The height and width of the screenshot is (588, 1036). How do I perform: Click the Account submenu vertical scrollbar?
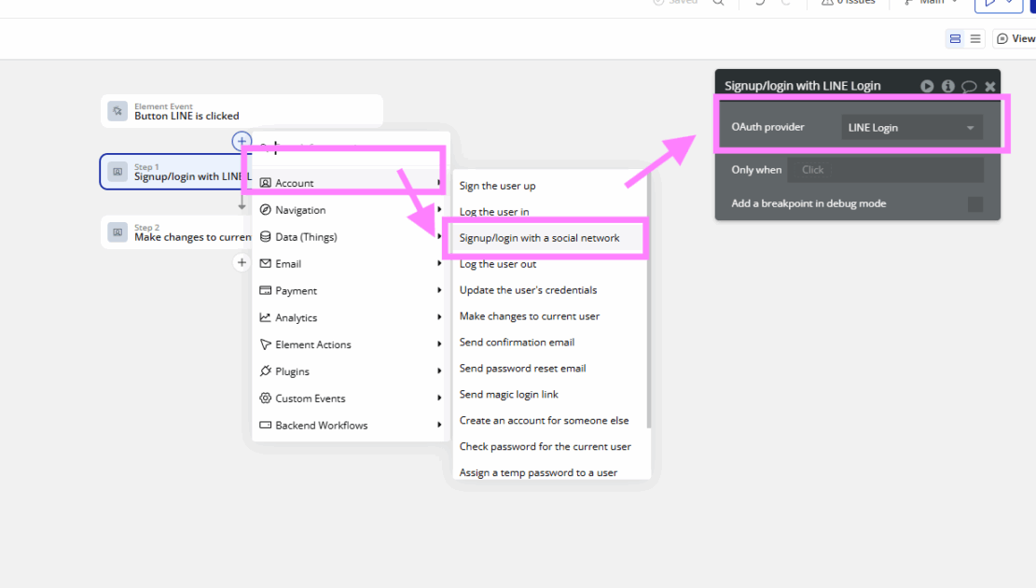point(649,301)
